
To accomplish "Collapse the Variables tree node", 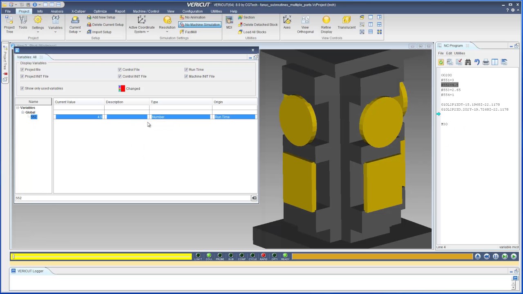I will [18, 108].
